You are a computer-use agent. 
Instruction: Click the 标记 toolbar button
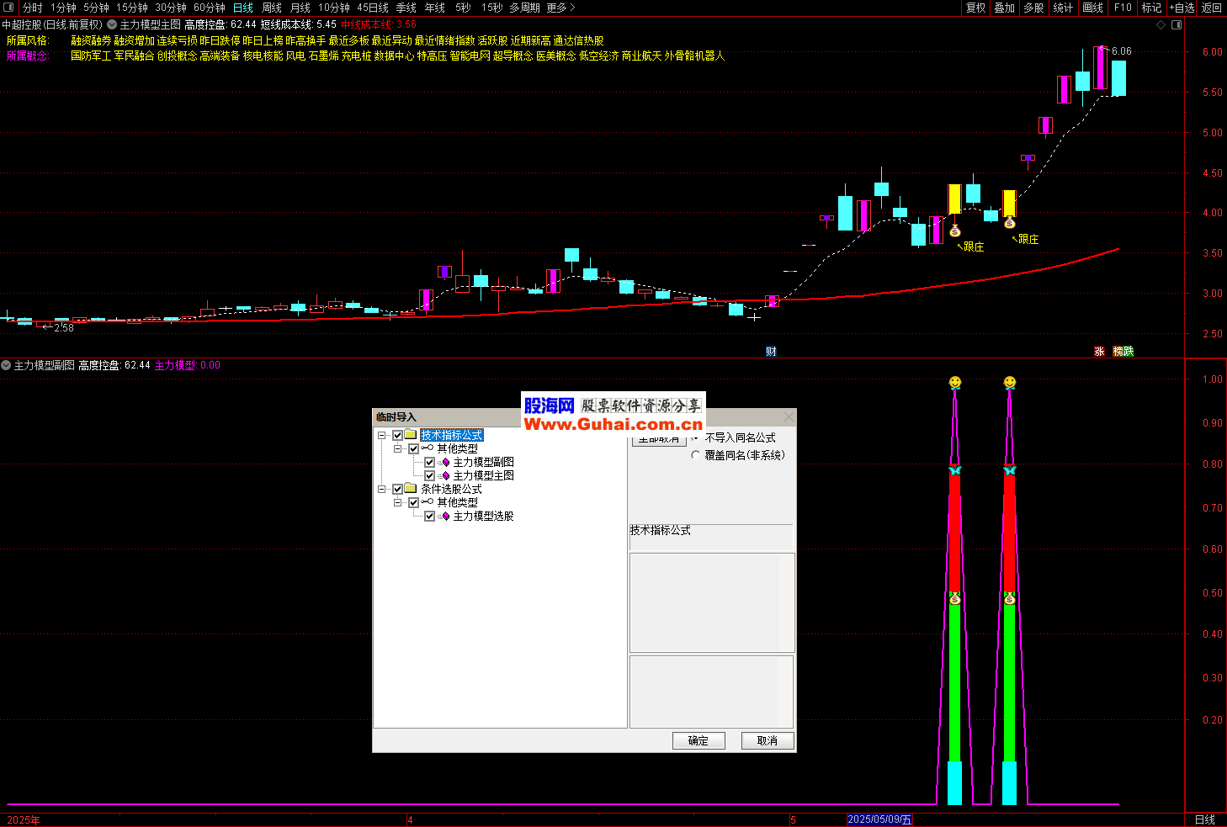1151,8
